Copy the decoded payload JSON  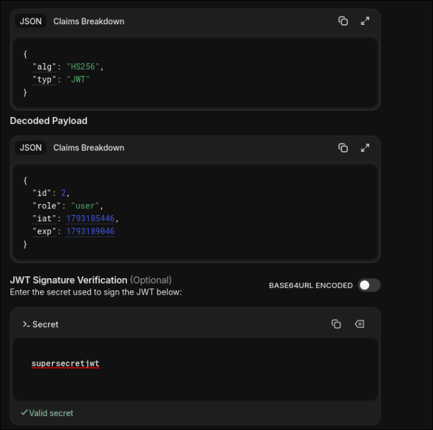[343, 148]
